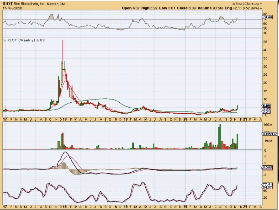This screenshot has height=210, width=279.
Task: Click year 19 label under price chart
Action: tap(126, 119)
